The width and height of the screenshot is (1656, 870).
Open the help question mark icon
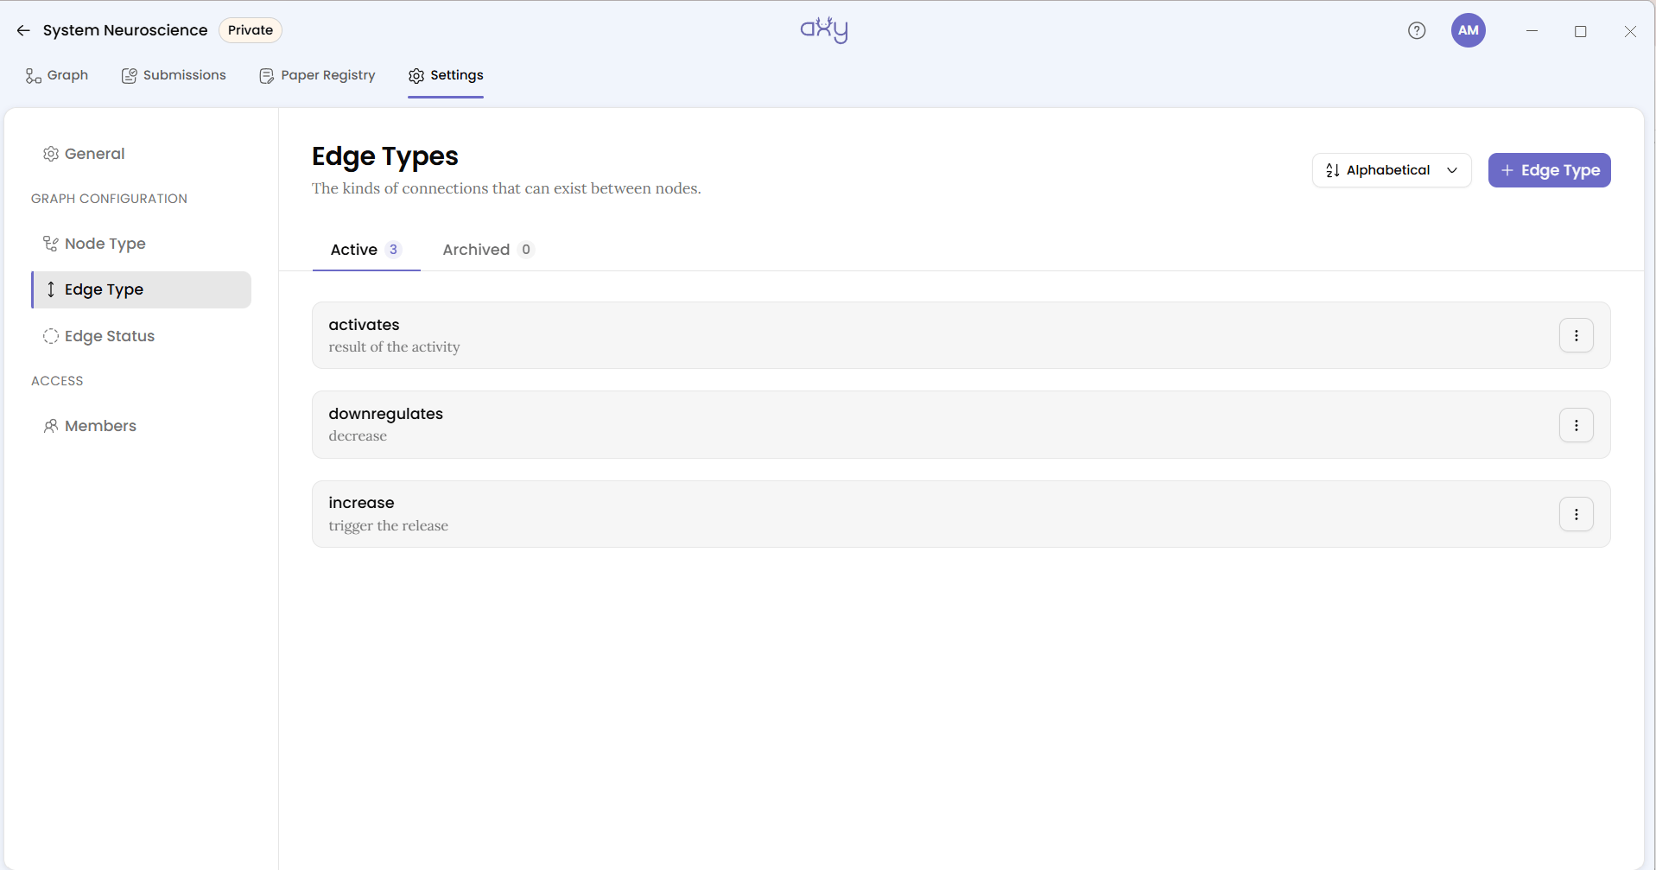pyautogui.click(x=1417, y=30)
